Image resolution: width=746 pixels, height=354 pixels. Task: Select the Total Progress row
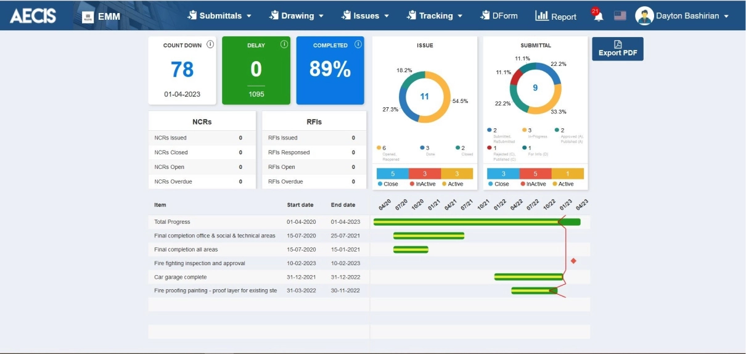258,222
